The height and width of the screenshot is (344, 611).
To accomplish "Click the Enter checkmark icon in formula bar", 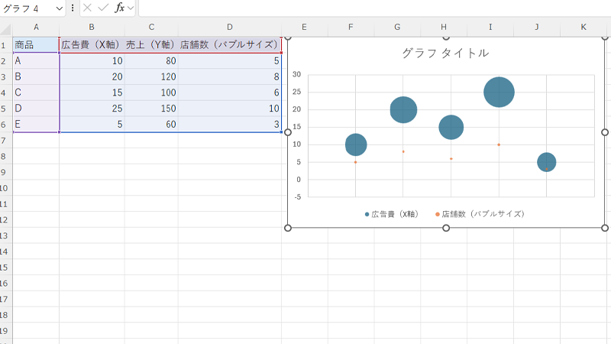I will coord(103,8).
